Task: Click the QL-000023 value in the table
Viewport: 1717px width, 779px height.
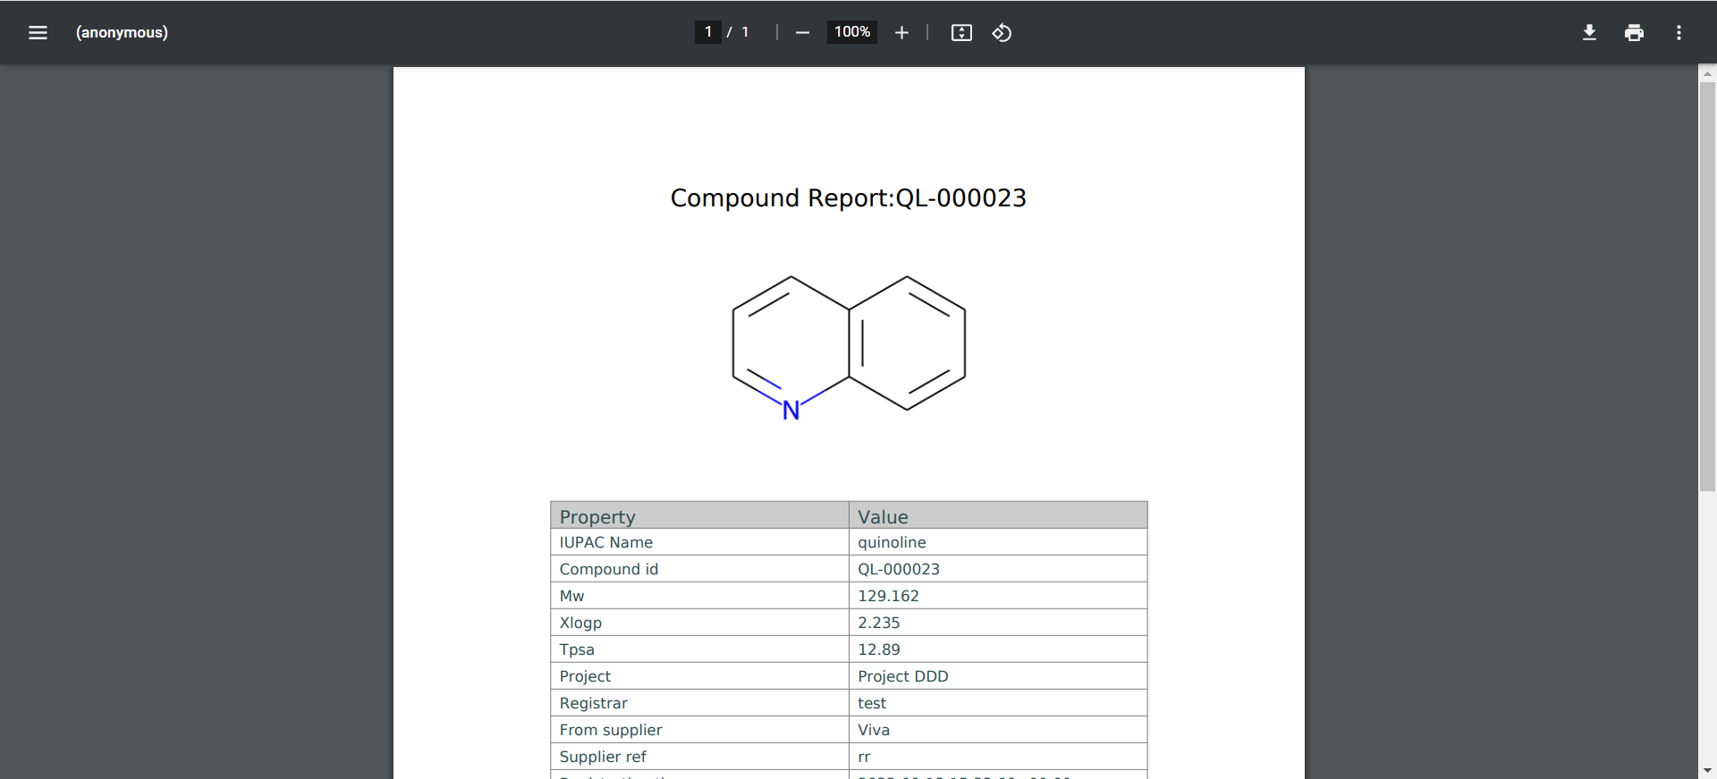Action: point(998,569)
